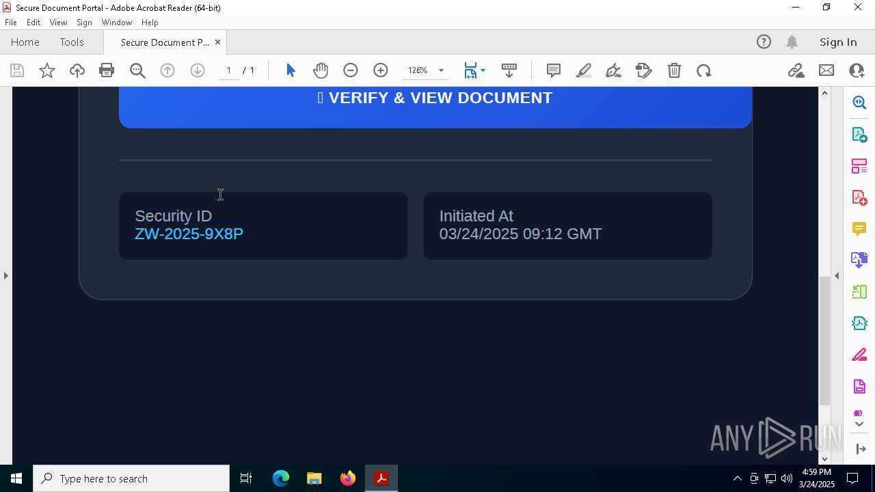Open the volume control in tray
The image size is (875, 492).
coord(787,478)
